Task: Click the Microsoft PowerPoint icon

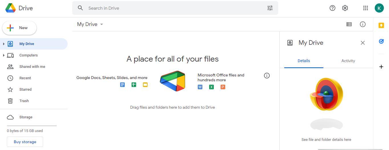Action: (x=223, y=87)
